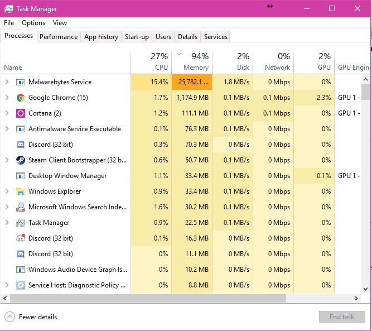
Task: Click the Antimalware Service Executable icon
Action: coord(21,129)
